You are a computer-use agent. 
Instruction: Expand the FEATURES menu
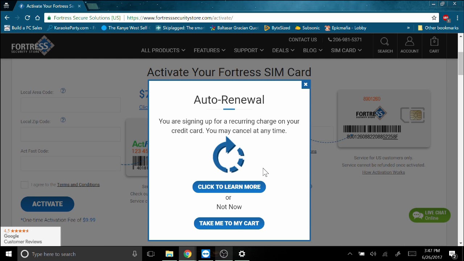[x=210, y=50]
